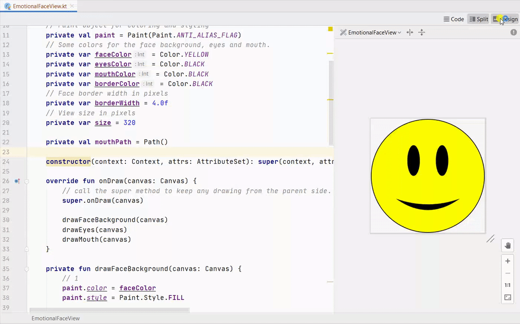Screen dimensions: 520x324
Task: Switch editor to Code view mode
Action: [454, 19]
